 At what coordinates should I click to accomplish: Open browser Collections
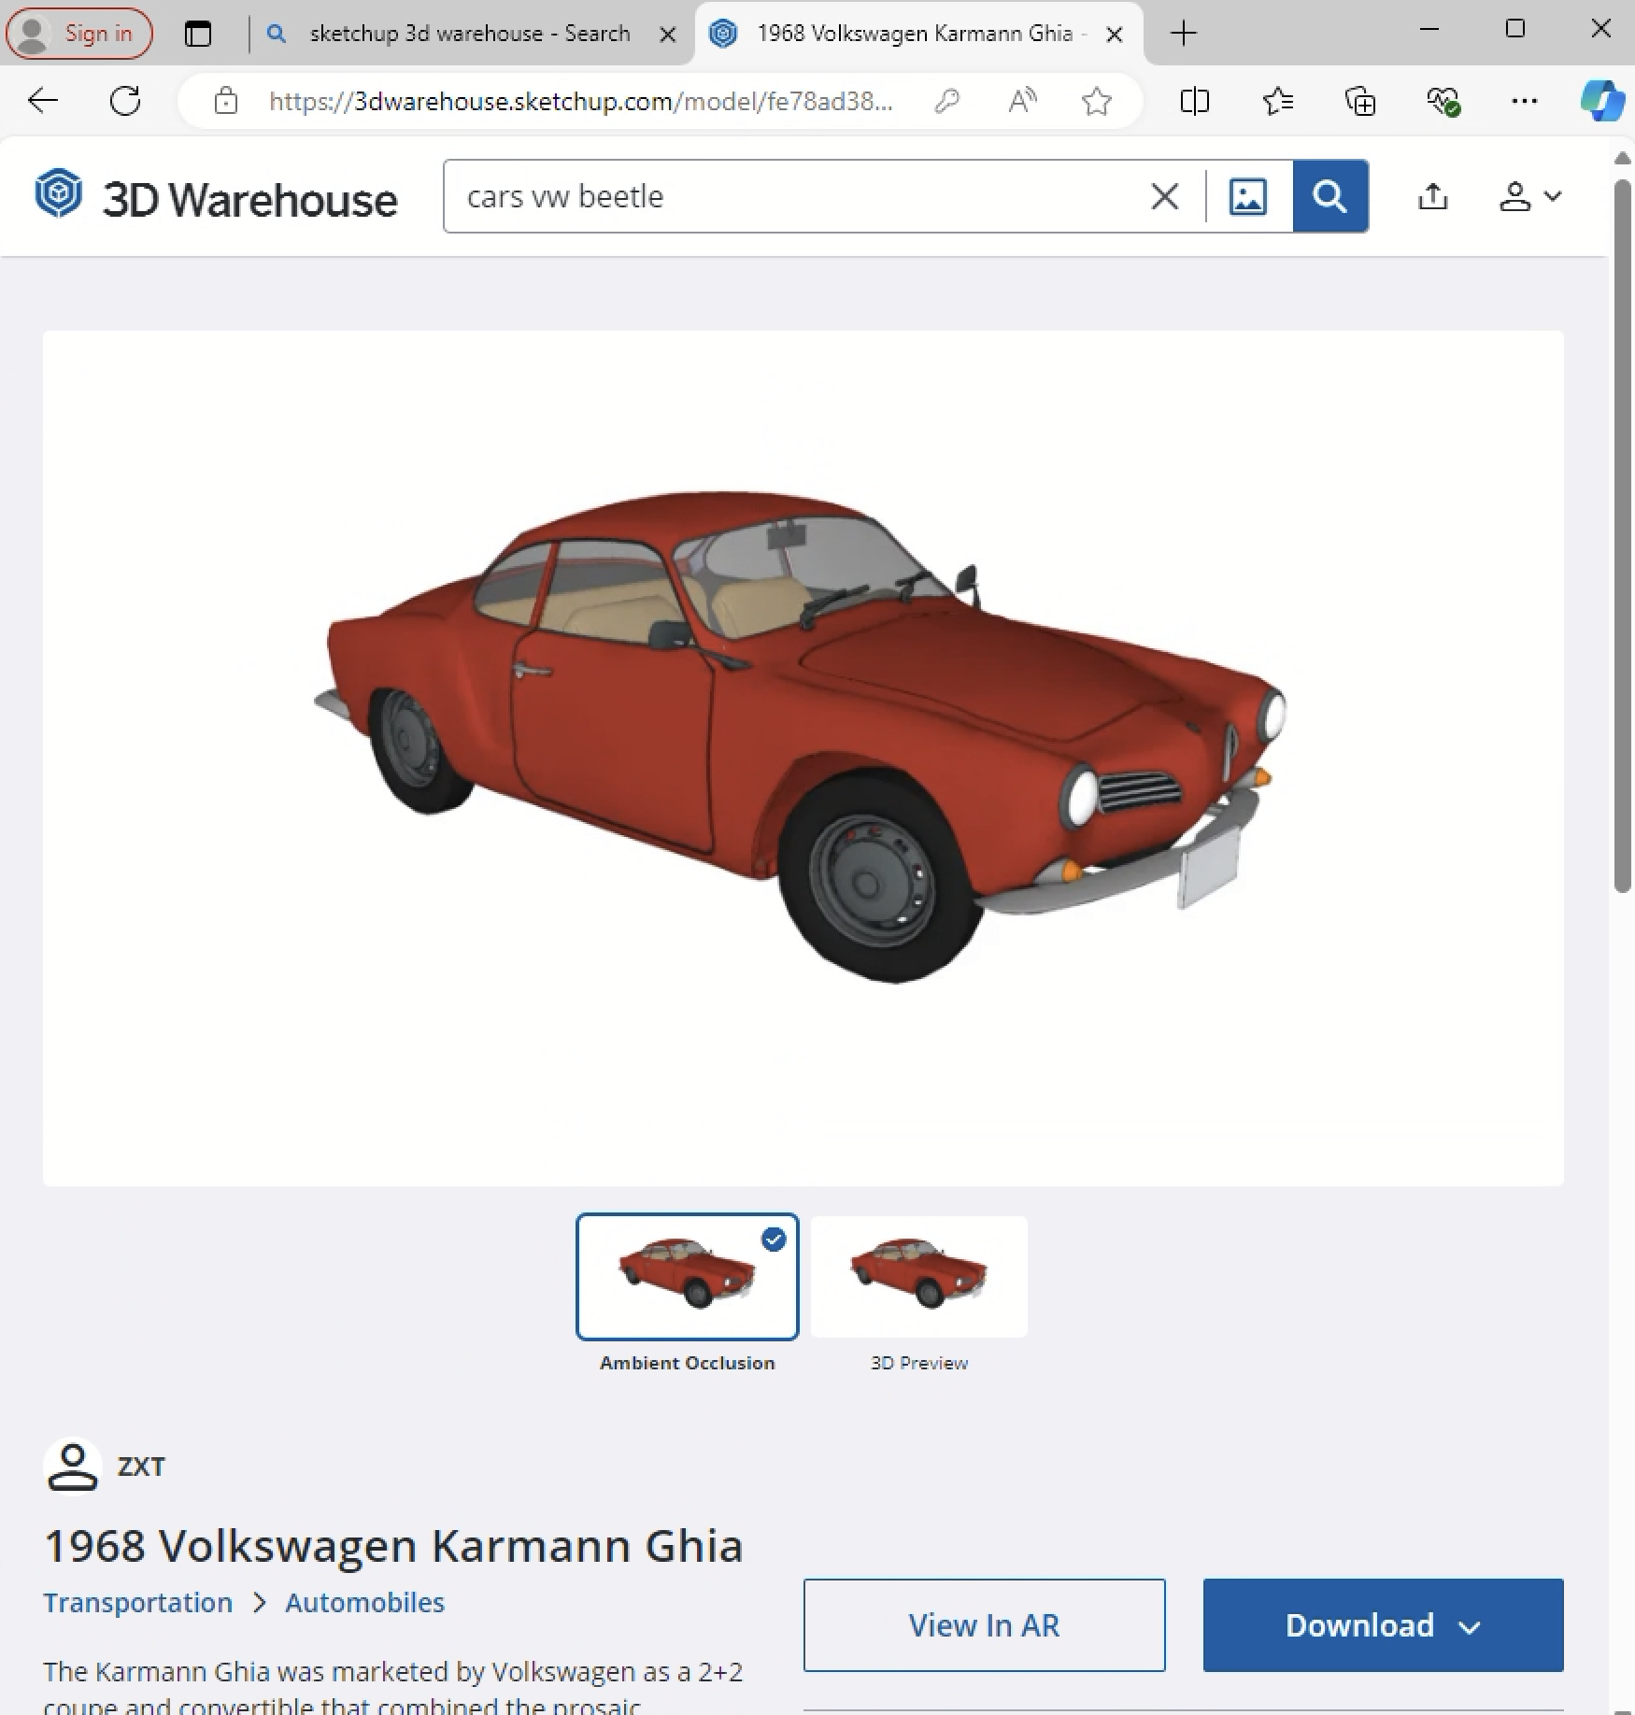(1360, 100)
